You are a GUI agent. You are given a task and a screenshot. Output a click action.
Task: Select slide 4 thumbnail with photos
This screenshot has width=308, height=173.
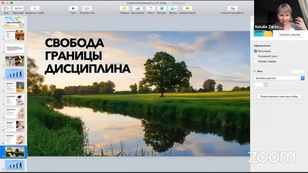click(15, 61)
